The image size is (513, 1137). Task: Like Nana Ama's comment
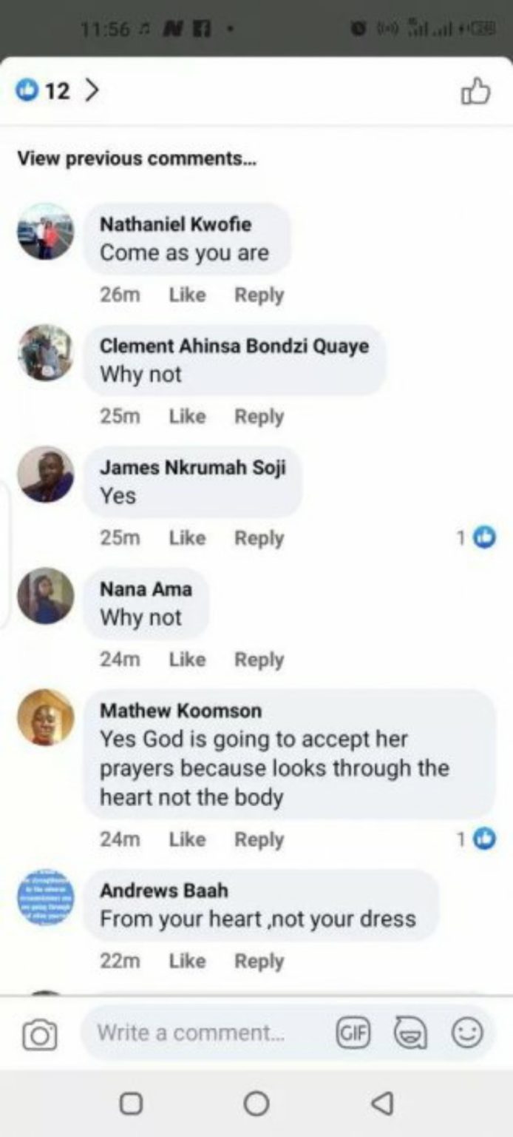pyautogui.click(x=187, y=659)
